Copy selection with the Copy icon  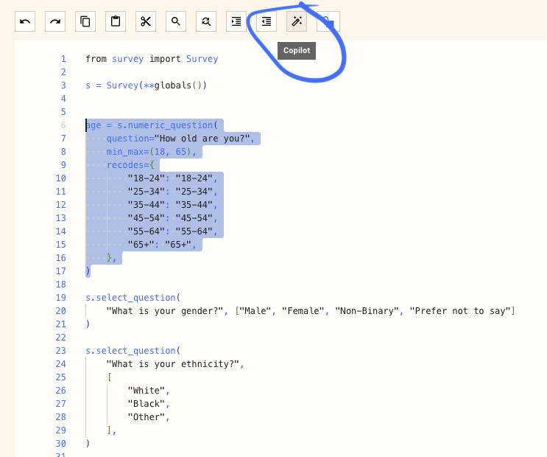point(85,22)
